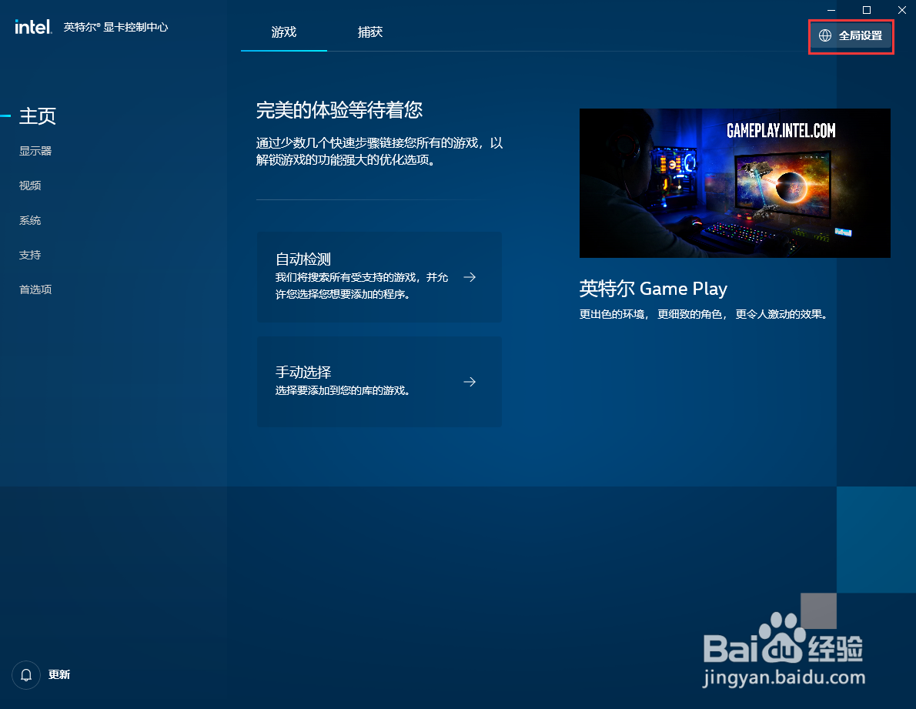The image size is (916, 709).
Task: Open the 视频 sidebar section
Action: tap(30, 185)
